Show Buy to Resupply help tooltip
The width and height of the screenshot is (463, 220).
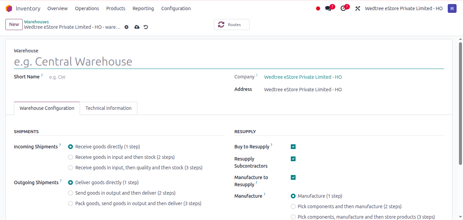point(271,145)
